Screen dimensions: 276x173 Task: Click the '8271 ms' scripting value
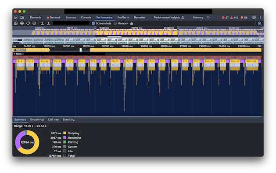(x=56, y=133)
